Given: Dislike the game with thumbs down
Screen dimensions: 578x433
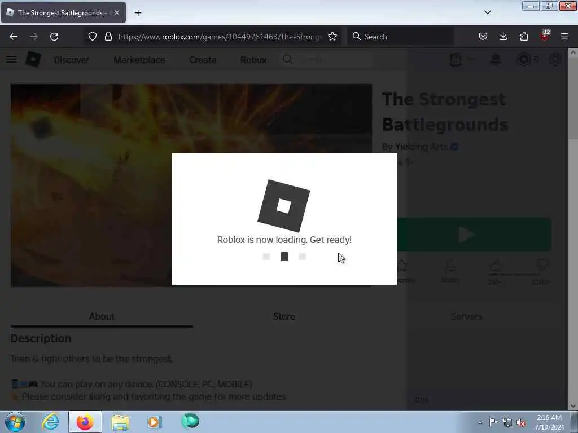Looking at the screenshot, I should (541, 265).
